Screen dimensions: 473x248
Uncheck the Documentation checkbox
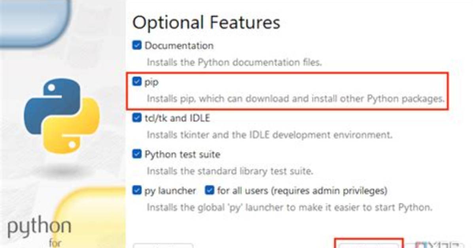coord(137,45)
